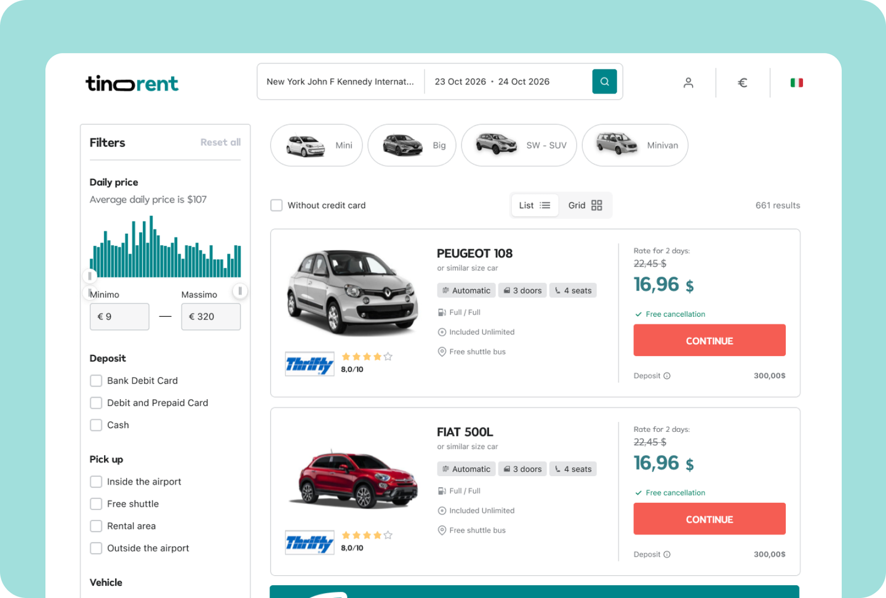Click the 661 results count

[778, 205]
